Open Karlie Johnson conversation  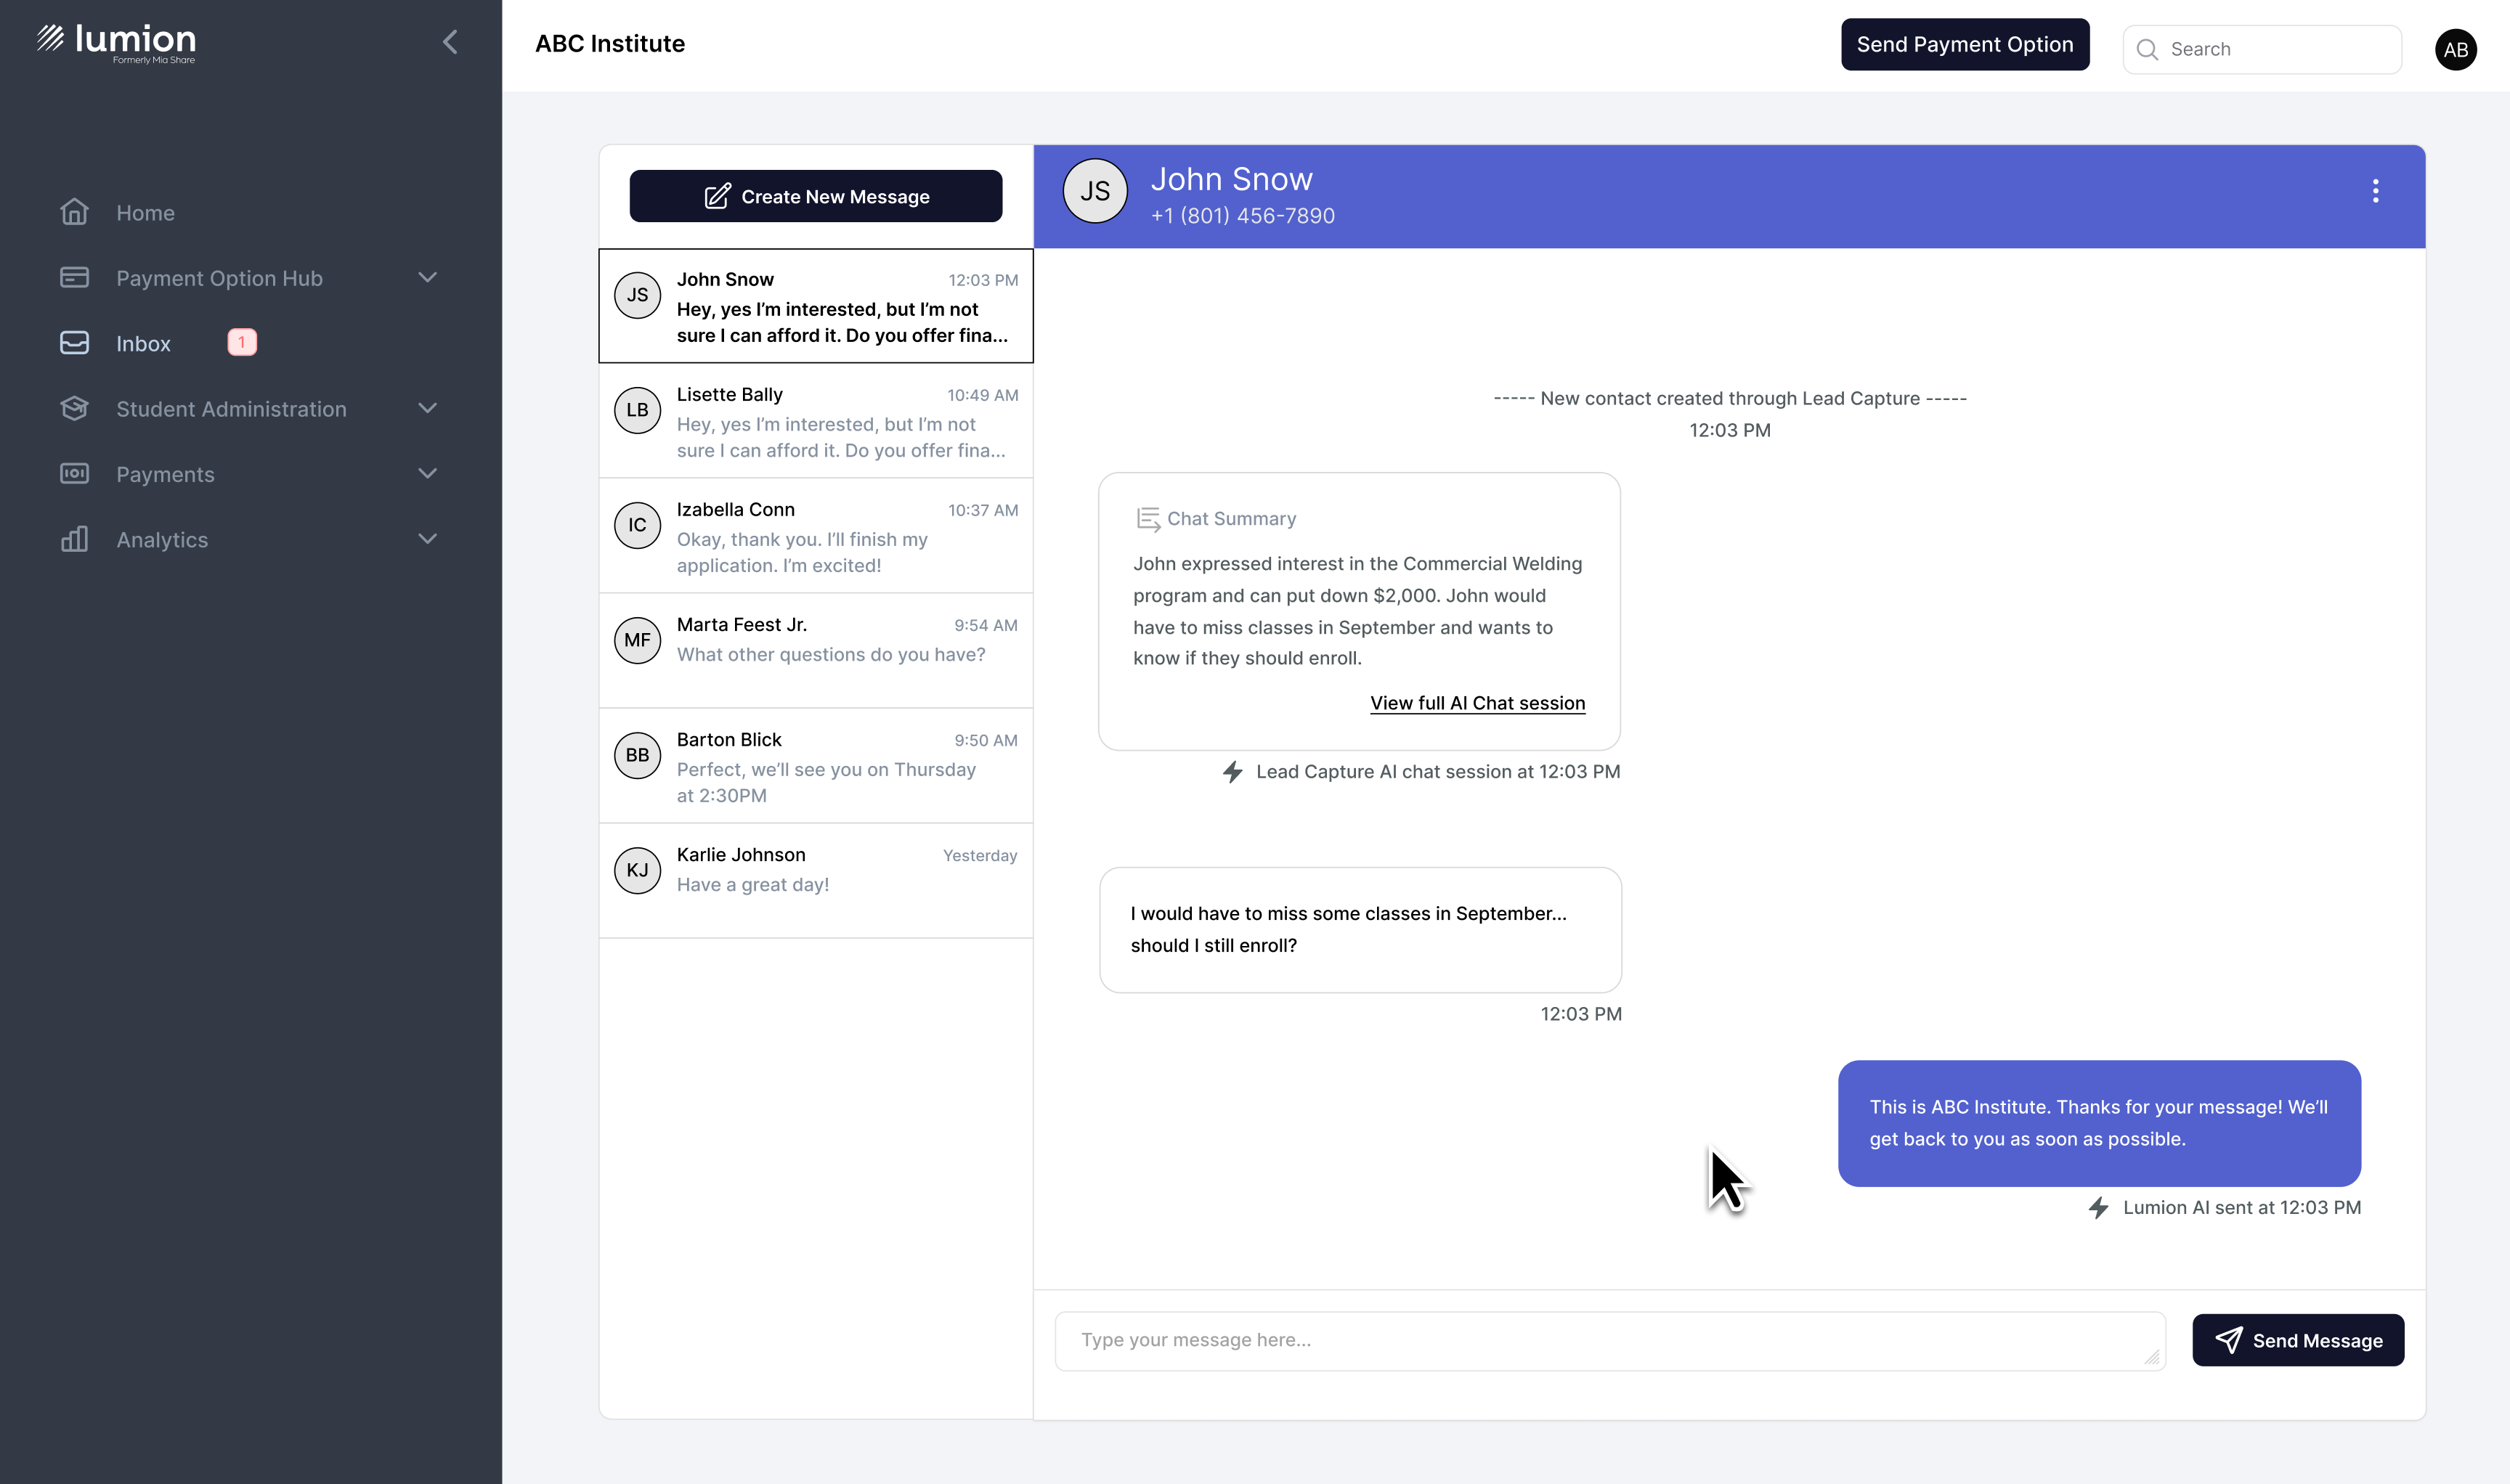pyautogui.click(x=816, y=880)
